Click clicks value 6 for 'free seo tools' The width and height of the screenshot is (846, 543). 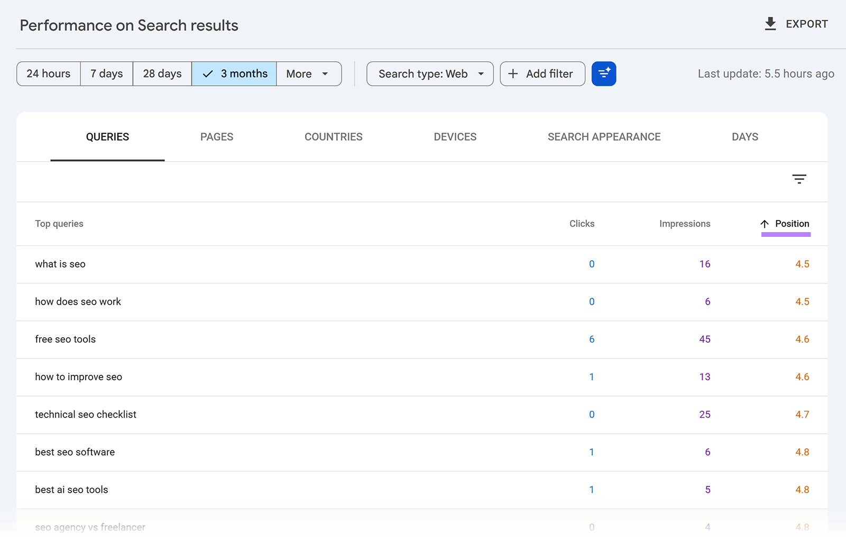click(x=592, y=339)
